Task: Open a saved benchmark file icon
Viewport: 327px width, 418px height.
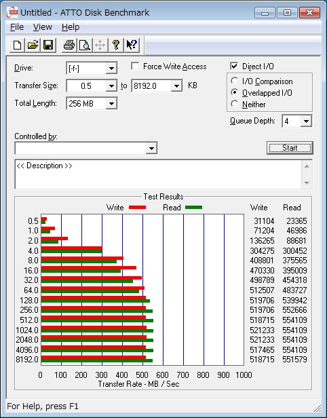Action: pos(33,45)
